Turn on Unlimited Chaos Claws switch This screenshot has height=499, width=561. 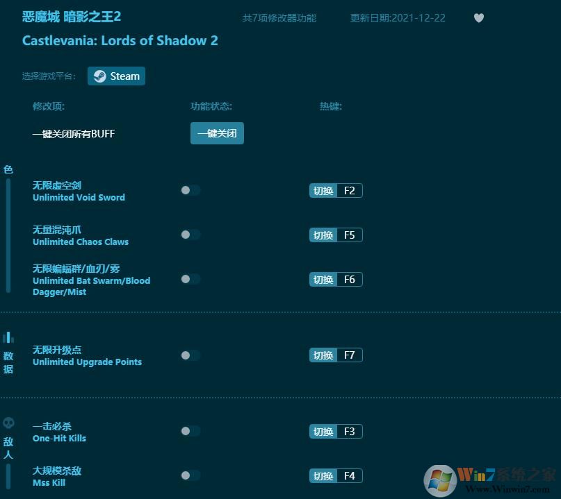click(x=189, y=235)
